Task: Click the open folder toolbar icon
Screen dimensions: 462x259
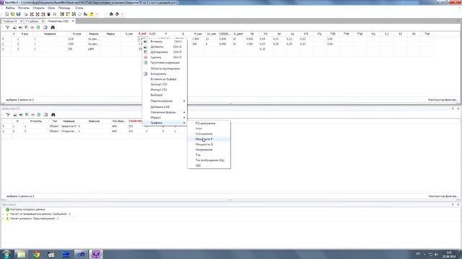Action: [x=12, y=14]
